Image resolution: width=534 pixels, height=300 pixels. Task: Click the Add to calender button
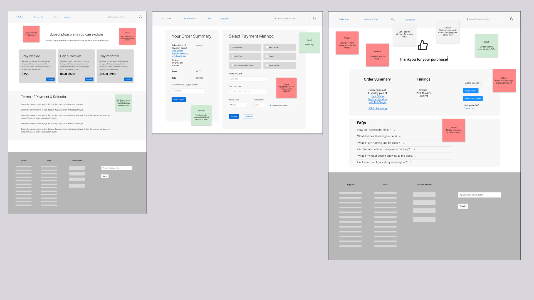click(x=472, y=83)
